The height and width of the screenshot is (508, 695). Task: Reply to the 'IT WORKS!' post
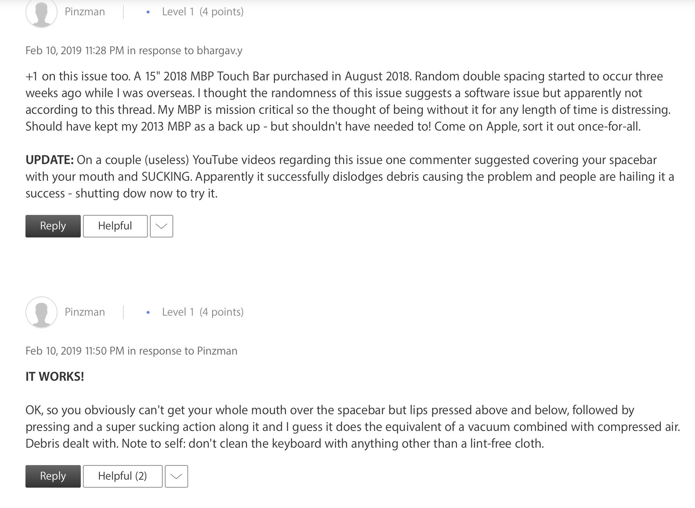(53, 476)
